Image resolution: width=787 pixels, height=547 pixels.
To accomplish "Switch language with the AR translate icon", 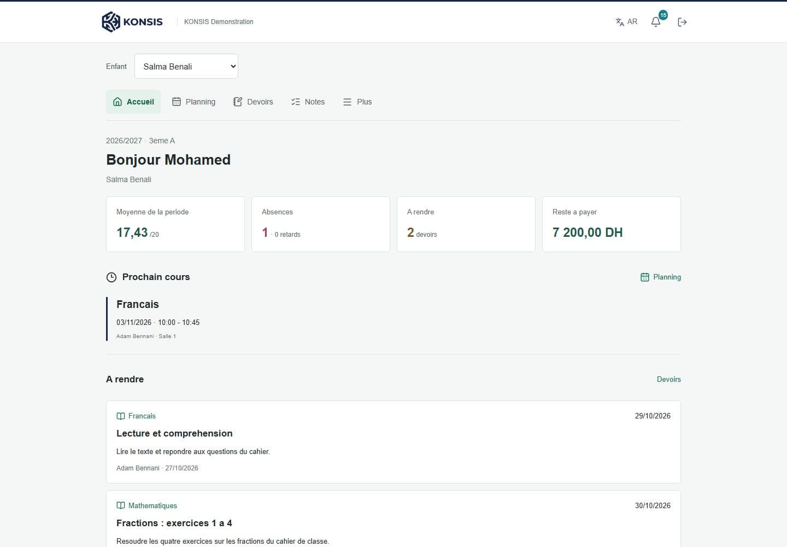I will [626, 22].
